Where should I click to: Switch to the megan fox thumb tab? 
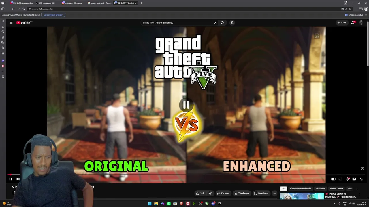tap(99, 3)
